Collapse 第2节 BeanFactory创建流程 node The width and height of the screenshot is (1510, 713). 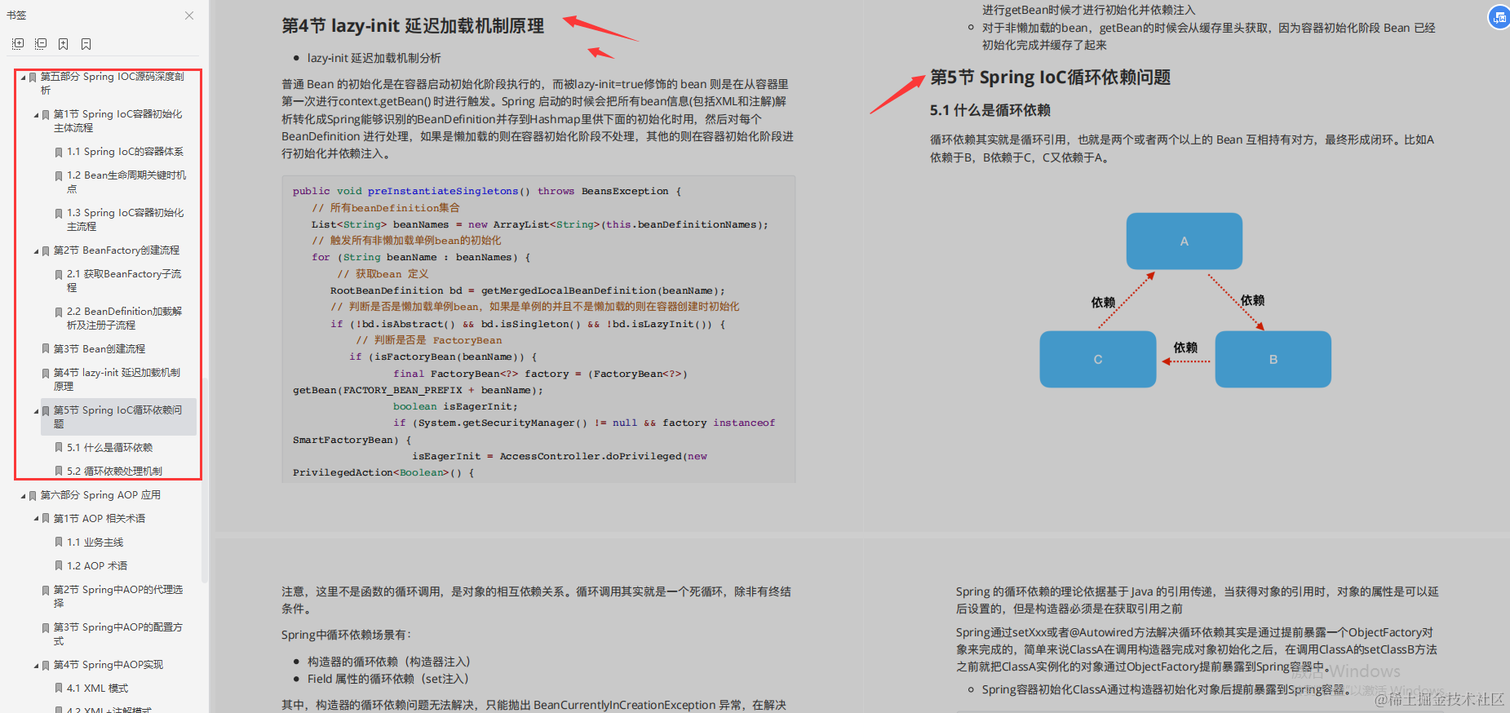36,251
